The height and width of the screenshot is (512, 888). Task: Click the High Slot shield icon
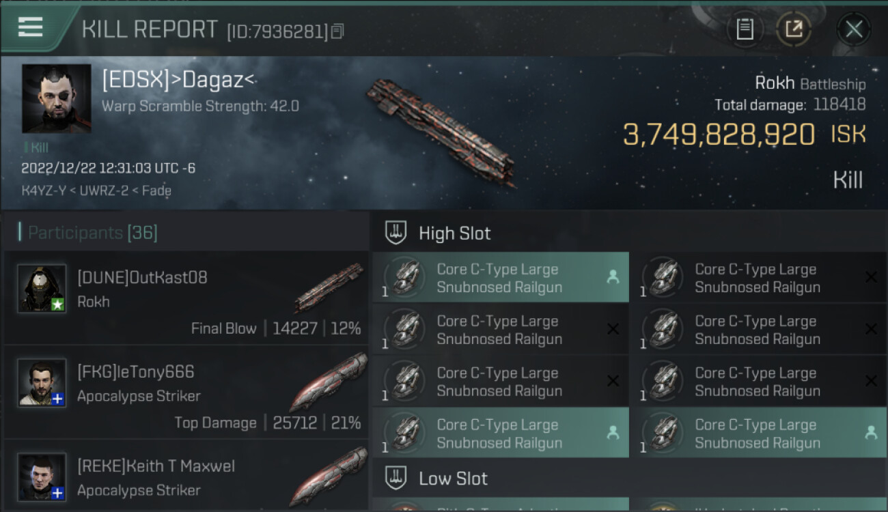[396, 233]
